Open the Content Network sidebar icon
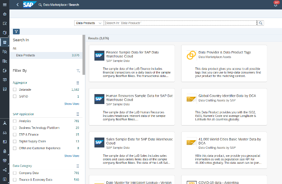Viewport: 282px width, 184px height. point(5,142)
